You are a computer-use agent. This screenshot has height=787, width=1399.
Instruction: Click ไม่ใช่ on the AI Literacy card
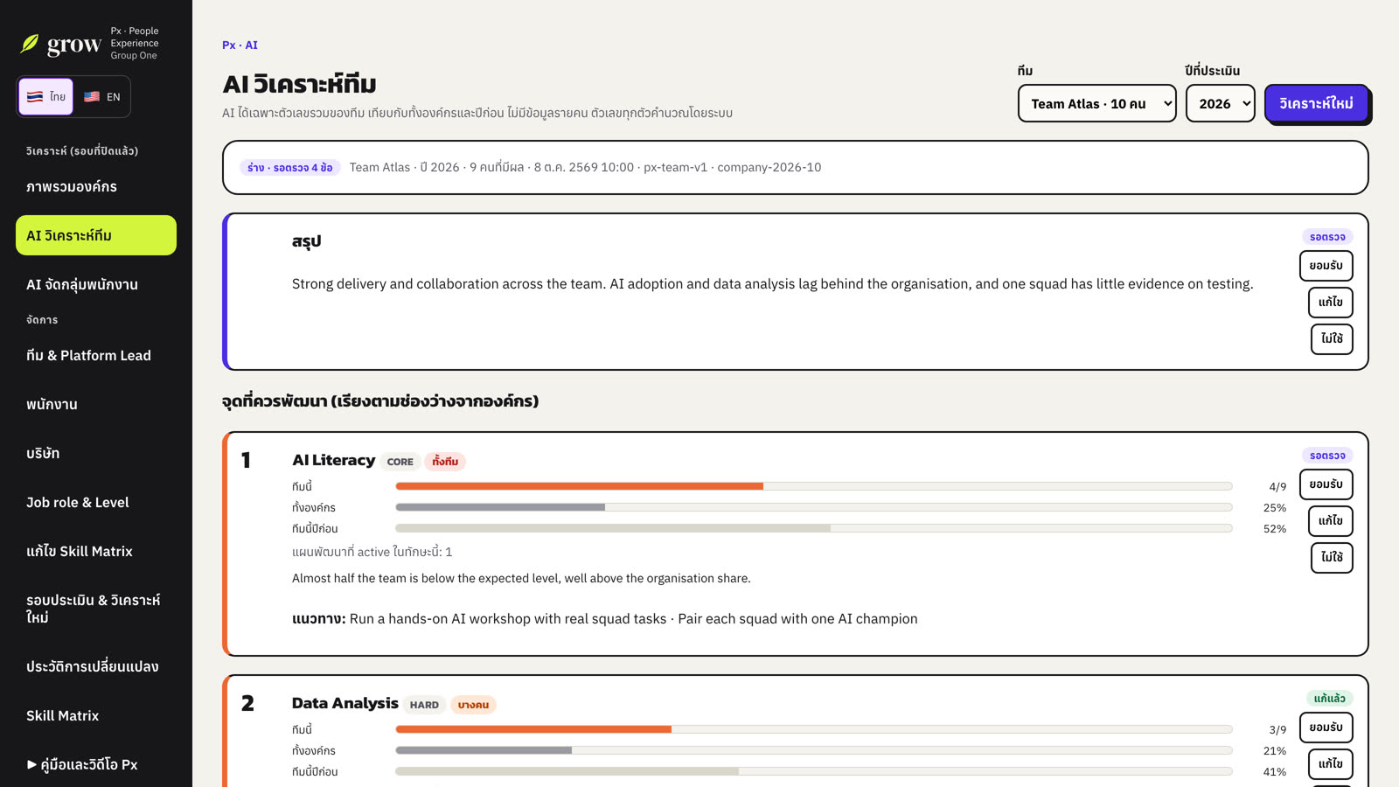(x=1332, y=558)
